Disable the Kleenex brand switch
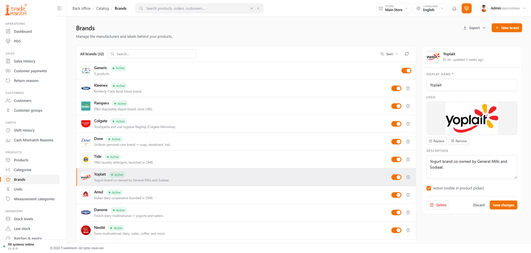This screenshot has height=253, width=531. (396, 88)
